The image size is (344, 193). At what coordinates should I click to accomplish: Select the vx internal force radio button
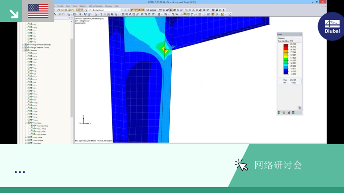(x=29, y=30)
